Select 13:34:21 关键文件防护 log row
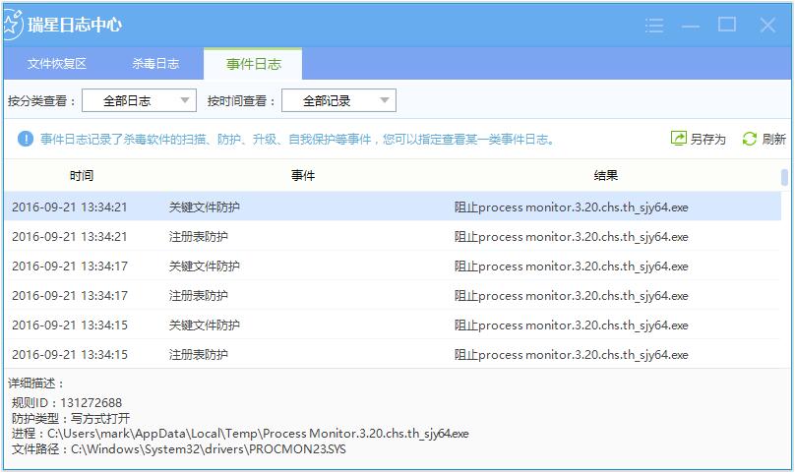This screenshot has height=473, width=795. tap(393, 207)
